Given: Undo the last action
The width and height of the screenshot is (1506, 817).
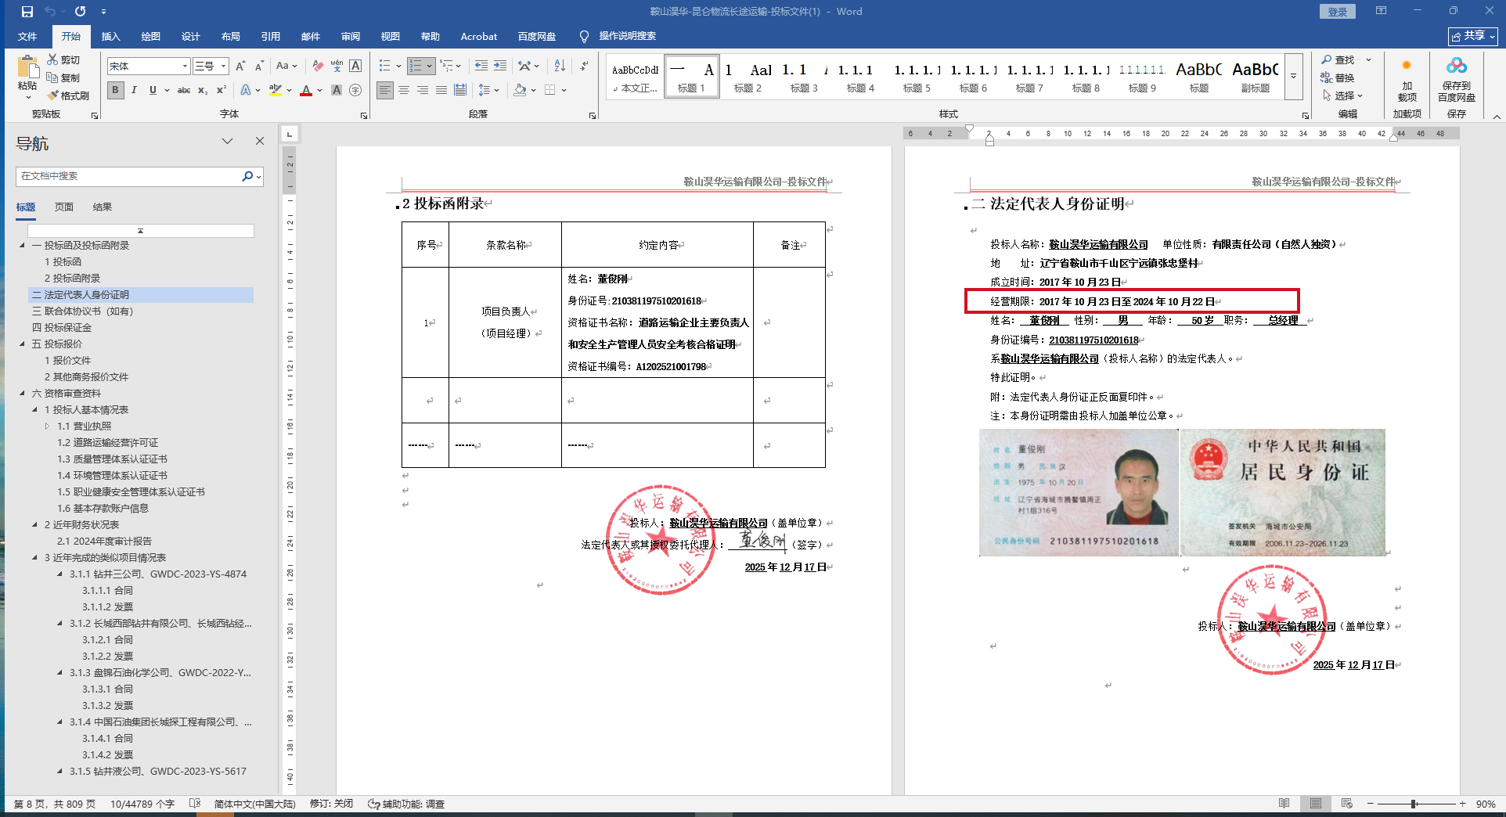Looking at the screenshot, I should [x=50, y=12].
